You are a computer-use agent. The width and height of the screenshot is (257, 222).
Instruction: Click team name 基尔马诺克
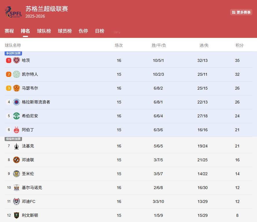(x=32, y=188)
